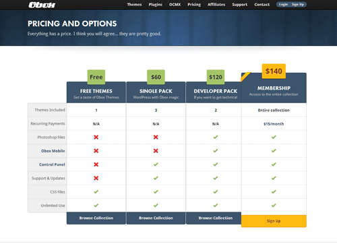Select the Pricing nav item
This screenshot has width=337, height=244.
[x=194, y=5]
